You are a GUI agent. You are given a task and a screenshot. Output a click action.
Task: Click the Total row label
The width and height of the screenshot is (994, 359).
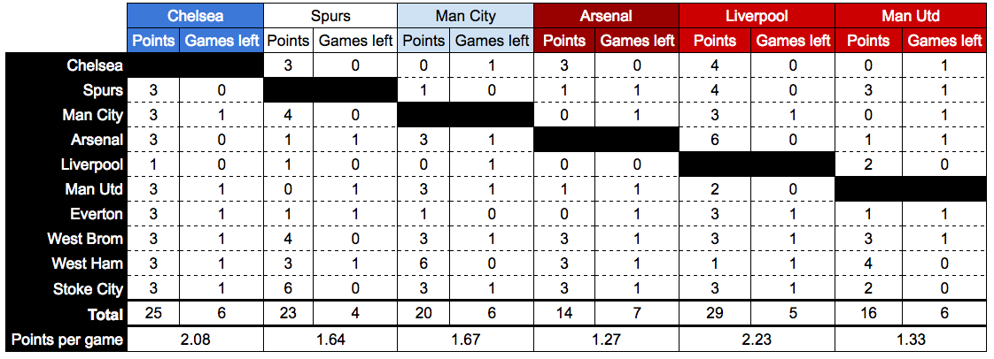(105, 314)
